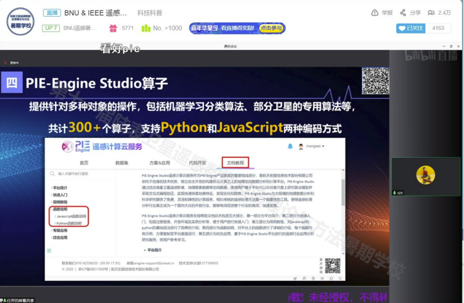Toggle the 已关注 follow button
464x303 pixels.
pos(411,28)
